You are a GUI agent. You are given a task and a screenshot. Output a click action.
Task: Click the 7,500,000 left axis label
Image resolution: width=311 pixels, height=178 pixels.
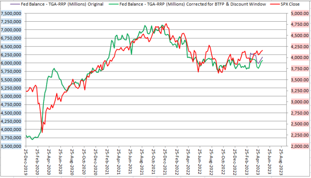(12, 13)
